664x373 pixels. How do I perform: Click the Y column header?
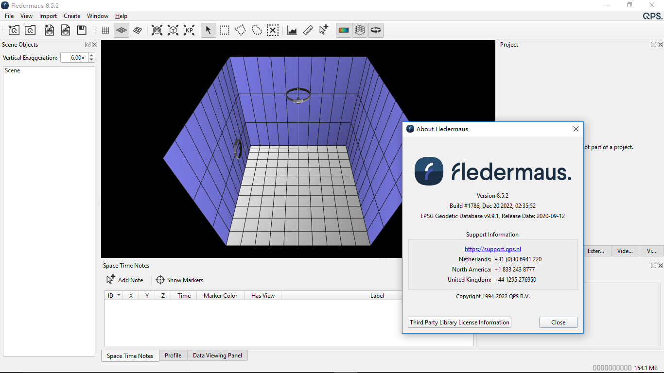point(147,295)
